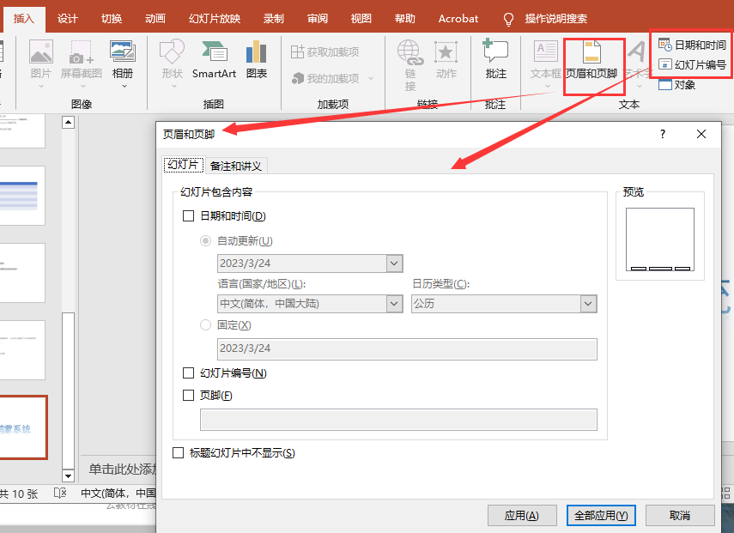Click the 页脚 text input field
Screen dimensions: 734x533
[398, 419]
